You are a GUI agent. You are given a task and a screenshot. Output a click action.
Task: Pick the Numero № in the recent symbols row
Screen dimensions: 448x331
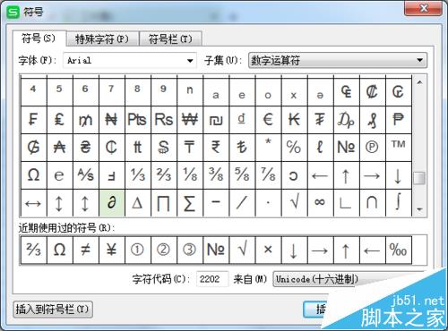(216, 250)
